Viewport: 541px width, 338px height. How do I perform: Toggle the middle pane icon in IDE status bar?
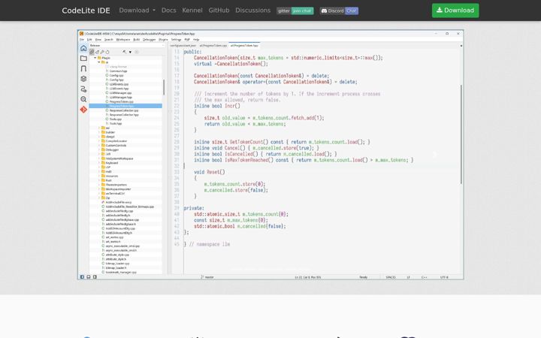coord(89,276)
